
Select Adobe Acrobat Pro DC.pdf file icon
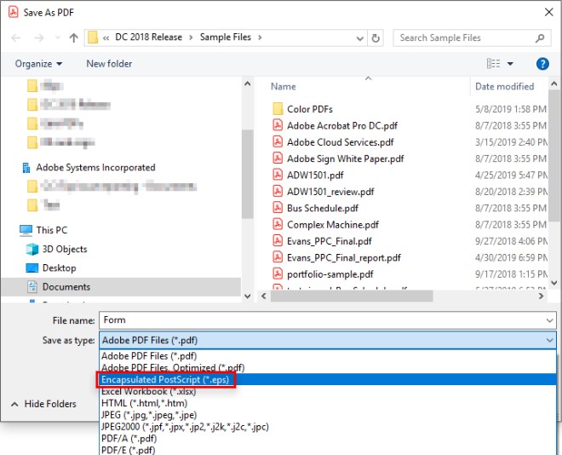[x=278, y=125]
